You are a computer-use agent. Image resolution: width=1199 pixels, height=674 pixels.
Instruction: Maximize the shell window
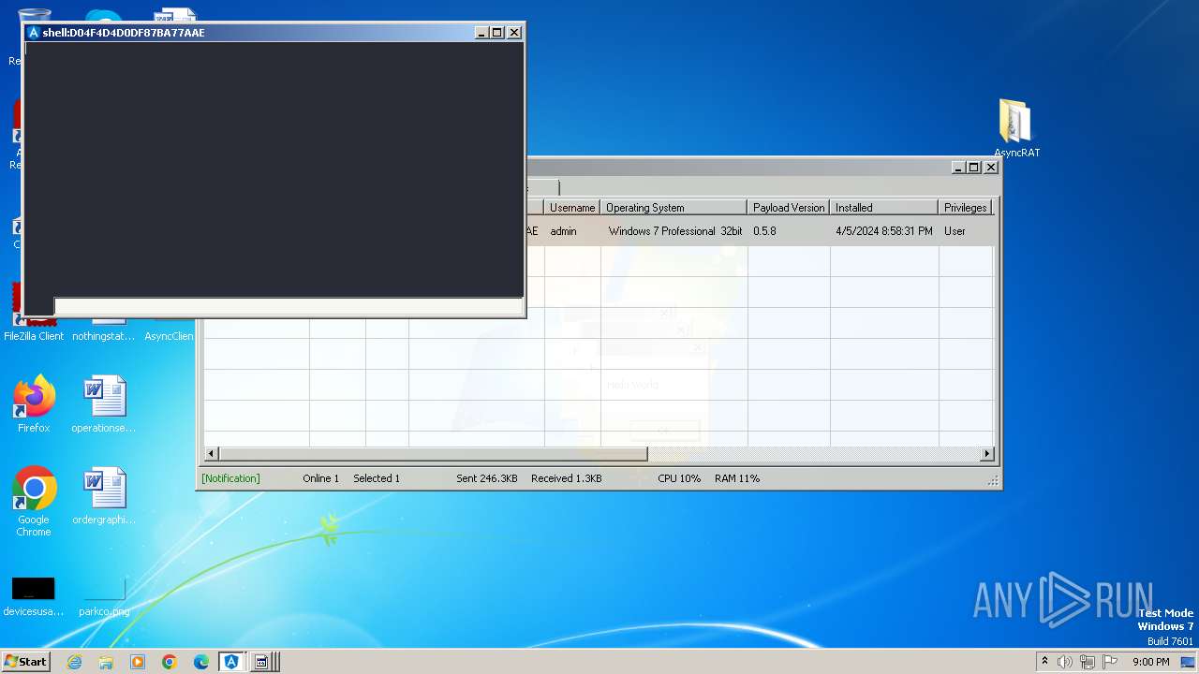[497, 33]
